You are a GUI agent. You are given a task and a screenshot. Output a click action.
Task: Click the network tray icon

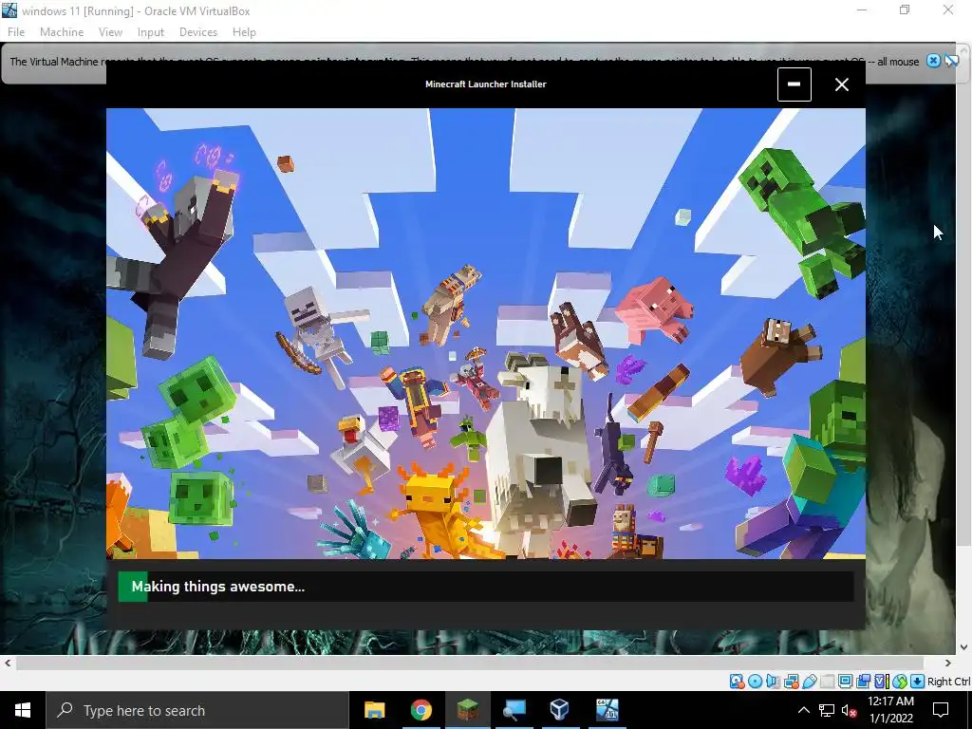click(827, 710)
